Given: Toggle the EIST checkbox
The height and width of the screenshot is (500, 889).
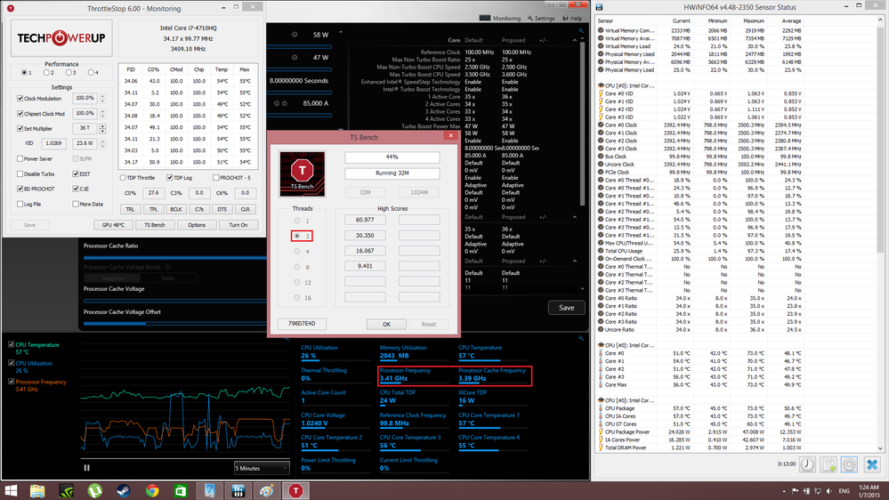Looking at the screenshot, I should coord(76,174).
